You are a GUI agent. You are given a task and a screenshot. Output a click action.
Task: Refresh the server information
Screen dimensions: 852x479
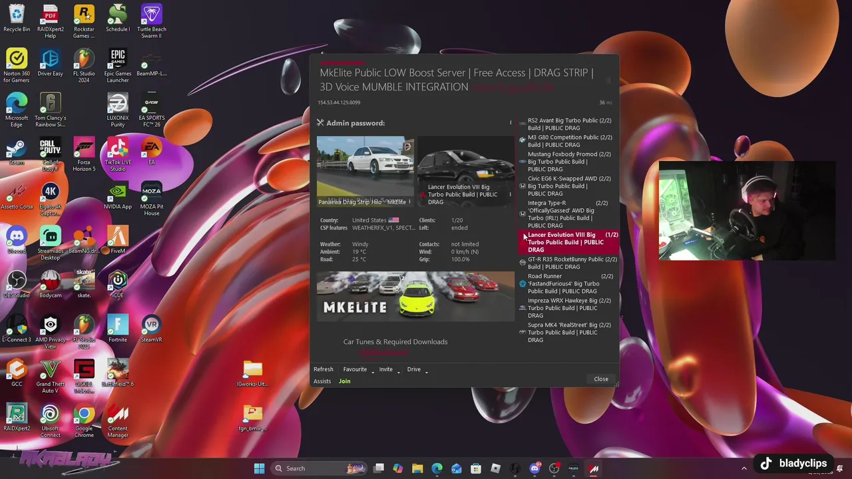coord(323,369)
